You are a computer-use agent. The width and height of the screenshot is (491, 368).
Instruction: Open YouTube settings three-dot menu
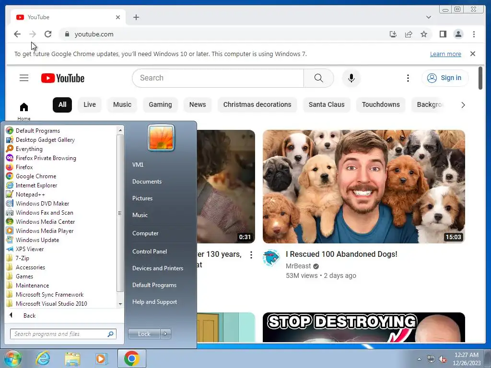(408, 78)
